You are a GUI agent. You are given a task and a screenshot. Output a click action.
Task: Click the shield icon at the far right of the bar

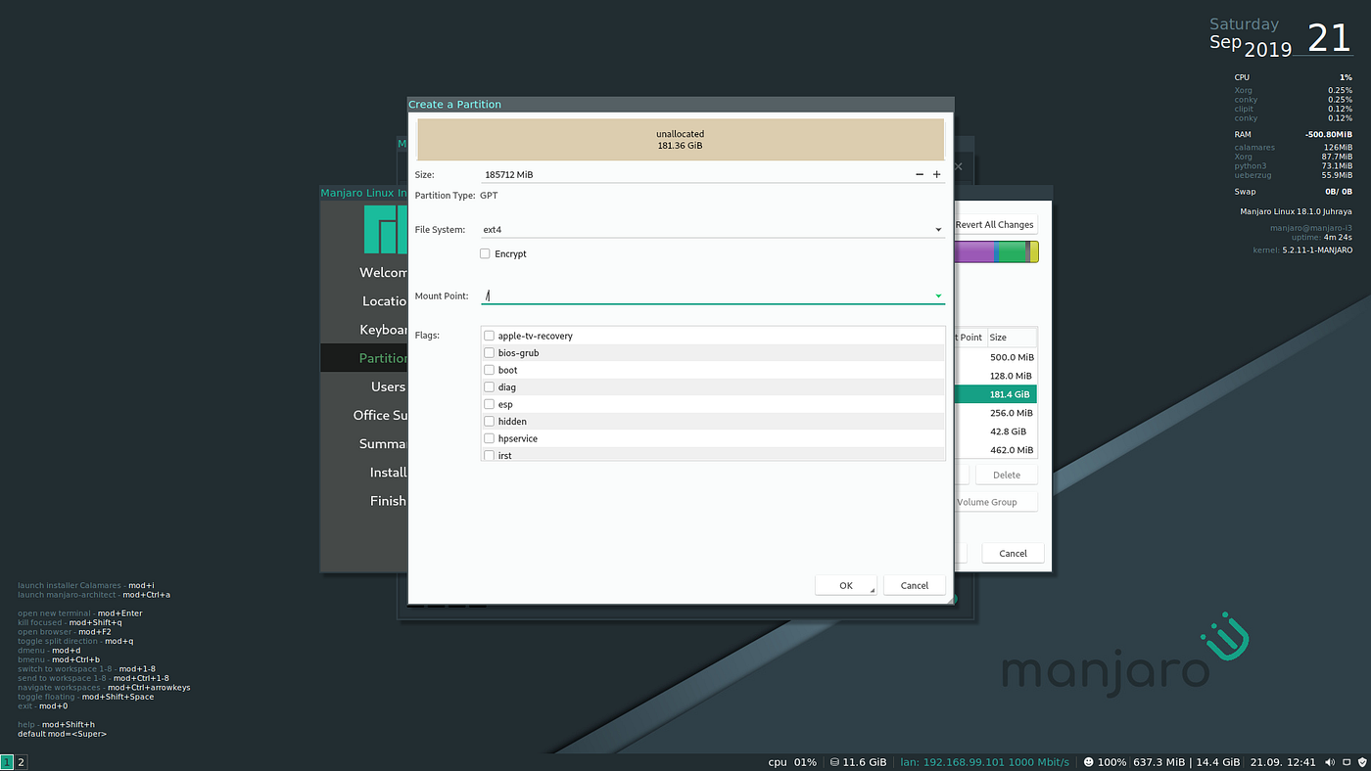[x=1361, y=762]
